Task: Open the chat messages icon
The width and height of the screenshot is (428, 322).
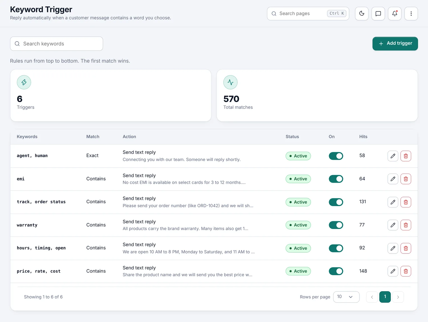Action: pos(378,13)
